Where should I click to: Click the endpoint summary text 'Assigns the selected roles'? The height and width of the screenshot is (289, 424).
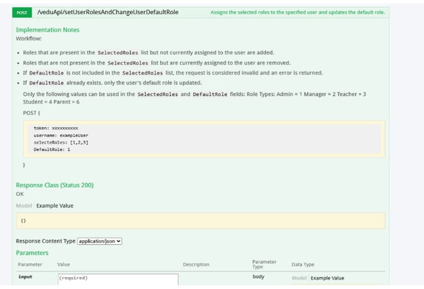click(297, 12)
